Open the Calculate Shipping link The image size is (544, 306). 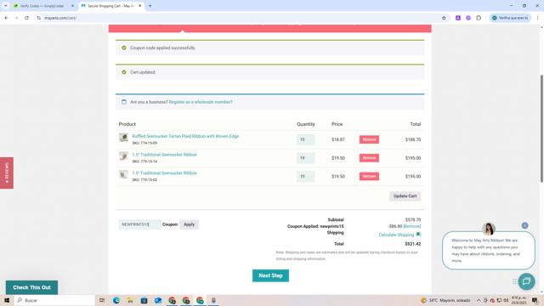coord(396,235)
